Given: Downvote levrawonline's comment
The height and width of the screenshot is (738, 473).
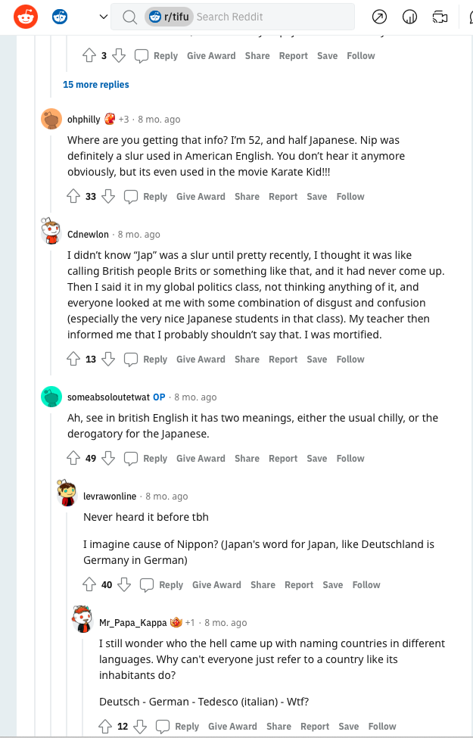Looking at the screenshot, I should (124, 584).
